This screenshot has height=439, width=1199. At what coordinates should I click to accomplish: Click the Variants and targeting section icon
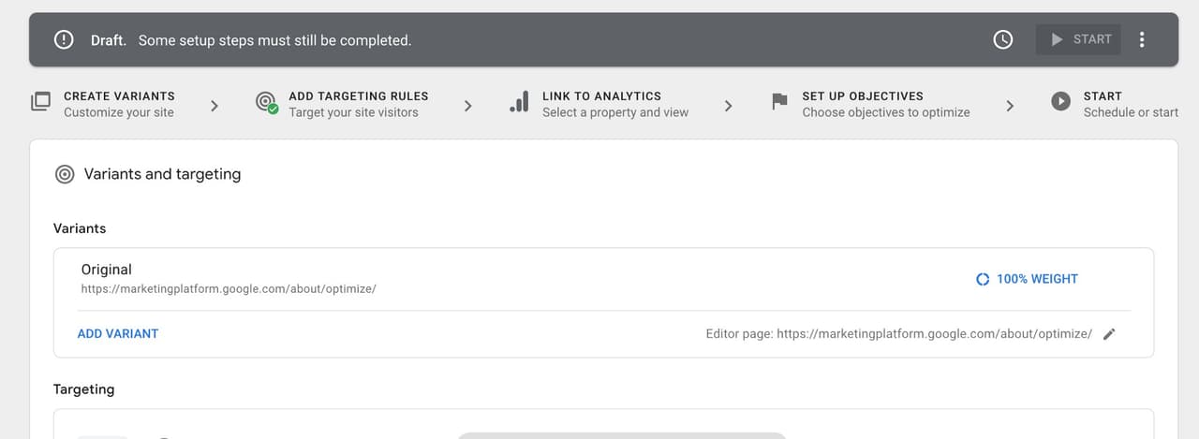click(x=64, y=174)
